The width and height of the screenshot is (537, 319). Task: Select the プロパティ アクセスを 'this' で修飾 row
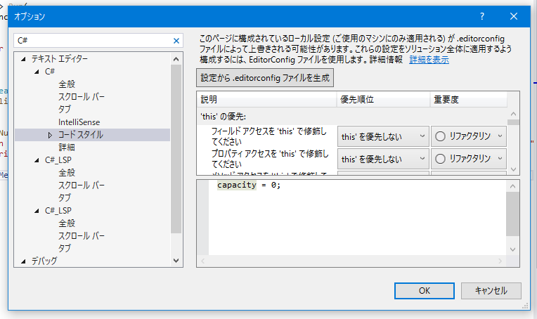(270, 159)
